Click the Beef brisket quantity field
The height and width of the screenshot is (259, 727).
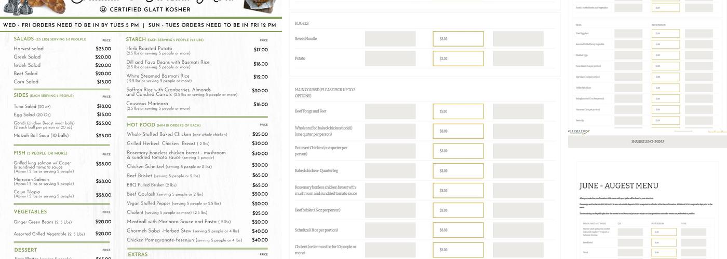click(x=390, y=210)
